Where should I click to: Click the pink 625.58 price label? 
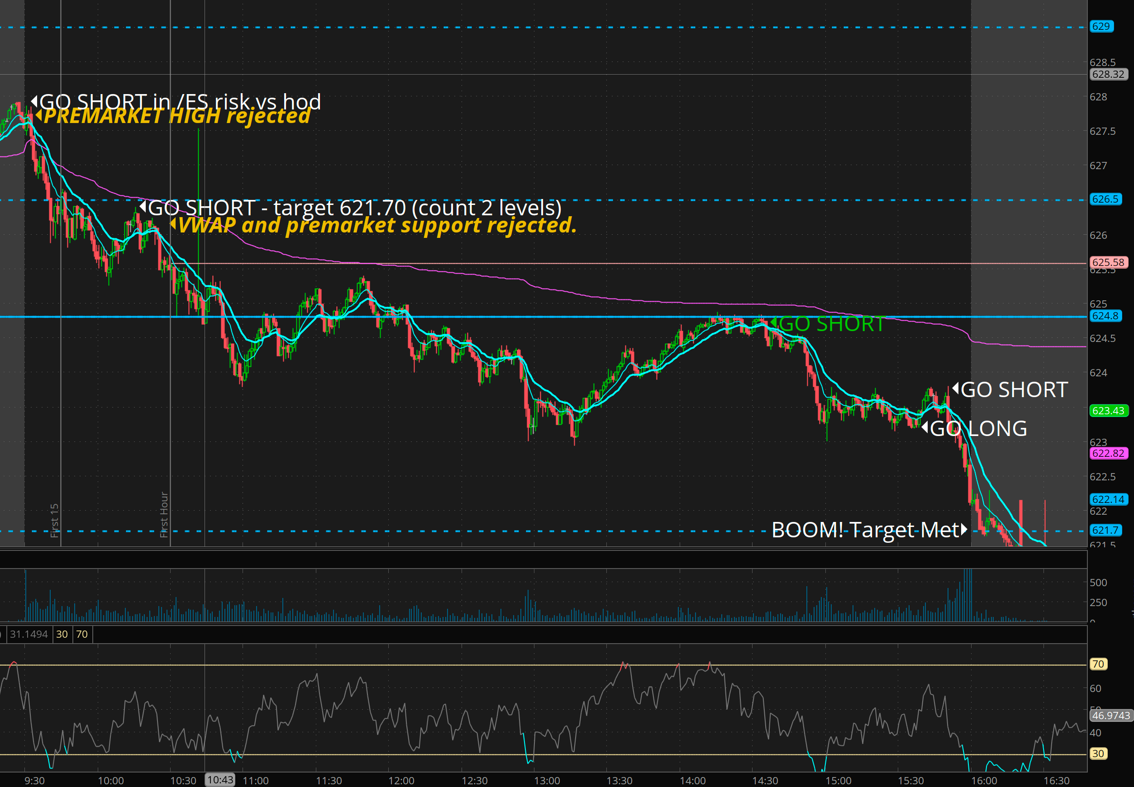pos(1108,262)
